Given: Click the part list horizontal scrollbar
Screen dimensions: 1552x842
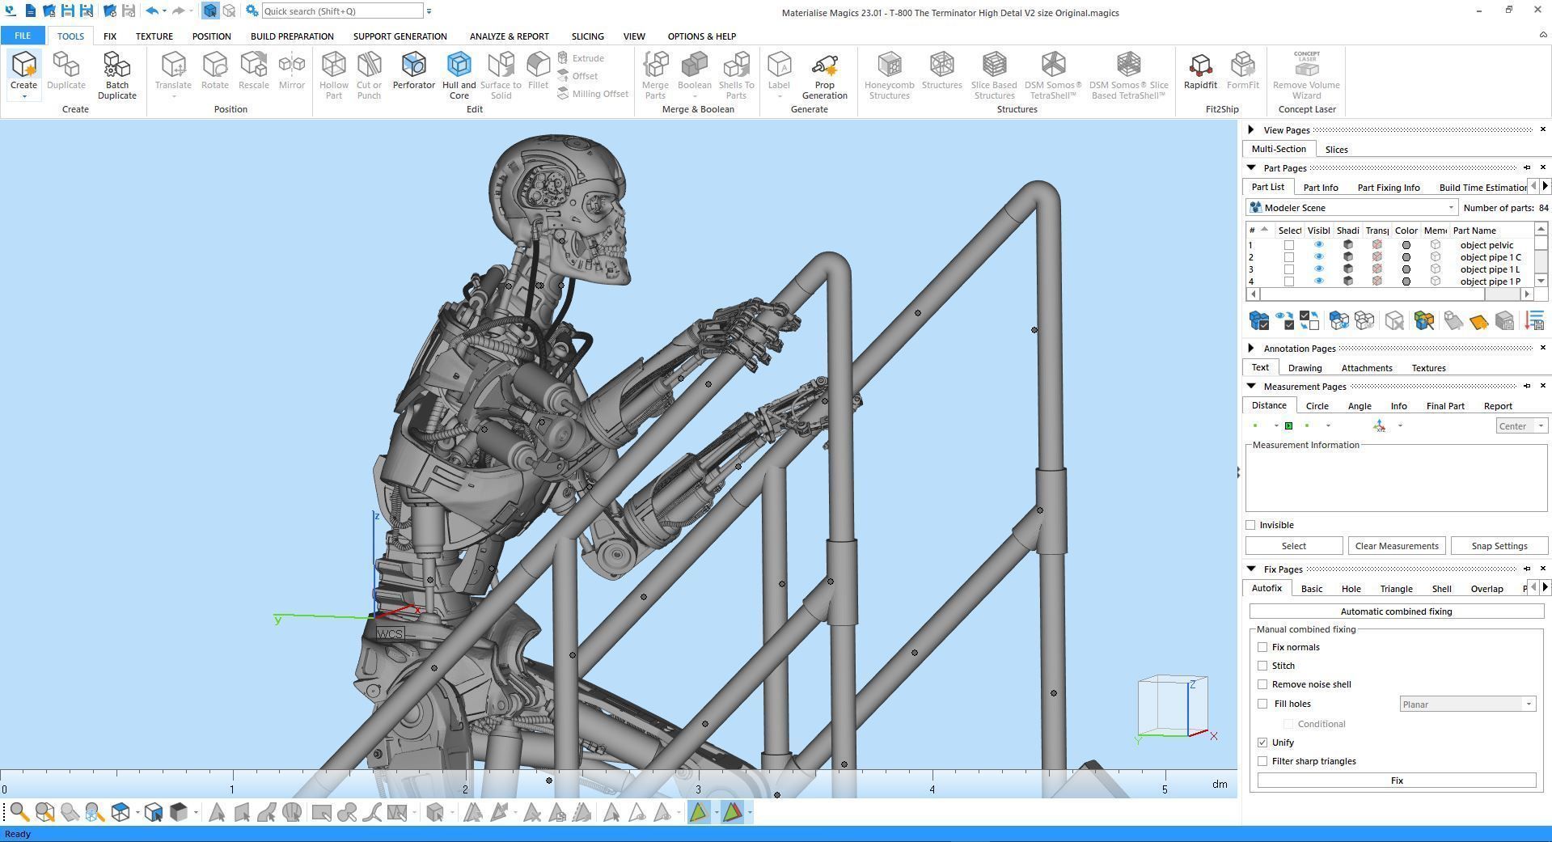Looking at the screenshot, I should point(1389,294).
